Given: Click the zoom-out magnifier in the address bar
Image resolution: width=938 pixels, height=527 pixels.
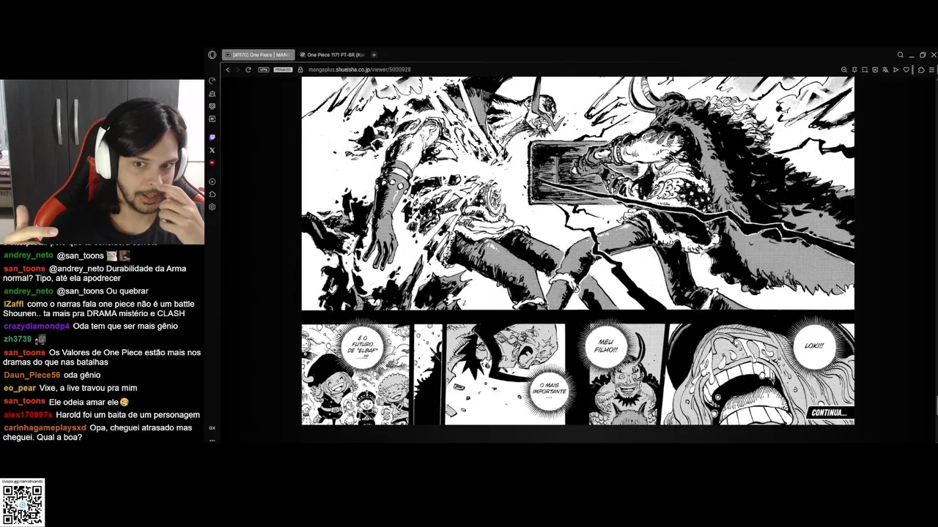Looking at the screenshot, I should coord(844,70).
